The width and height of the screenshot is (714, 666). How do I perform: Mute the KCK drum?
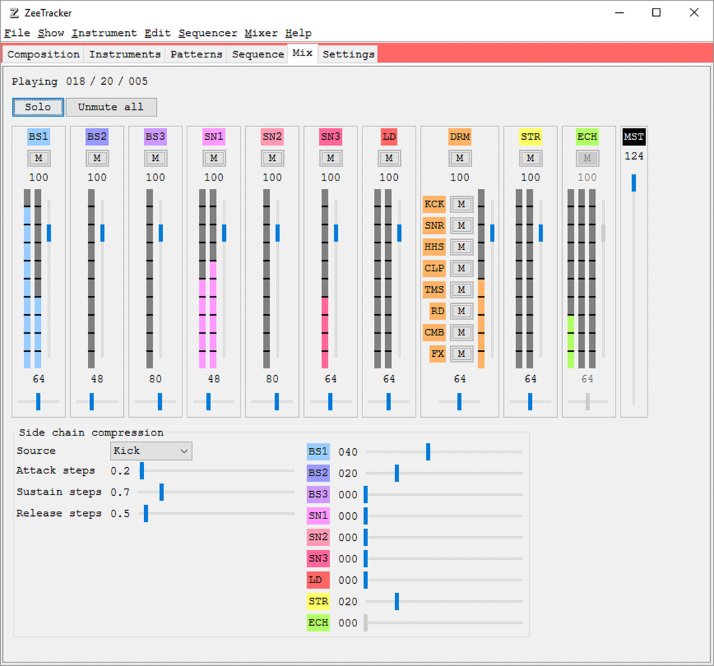pos(461,204)
